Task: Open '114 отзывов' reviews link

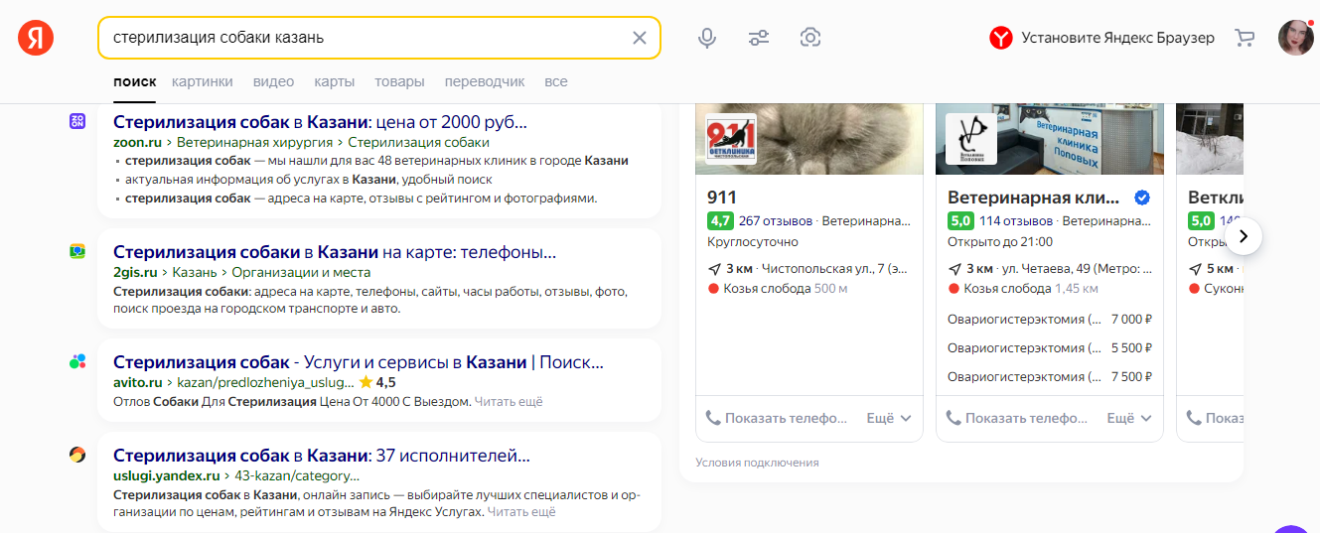Action: coord(1016,220)
